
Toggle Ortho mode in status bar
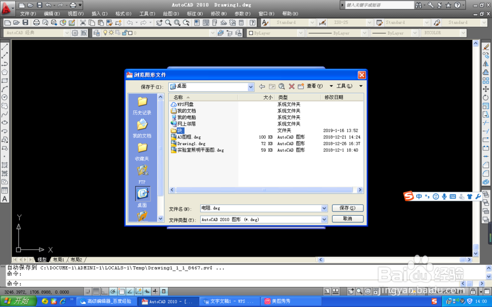click(104, 291)
